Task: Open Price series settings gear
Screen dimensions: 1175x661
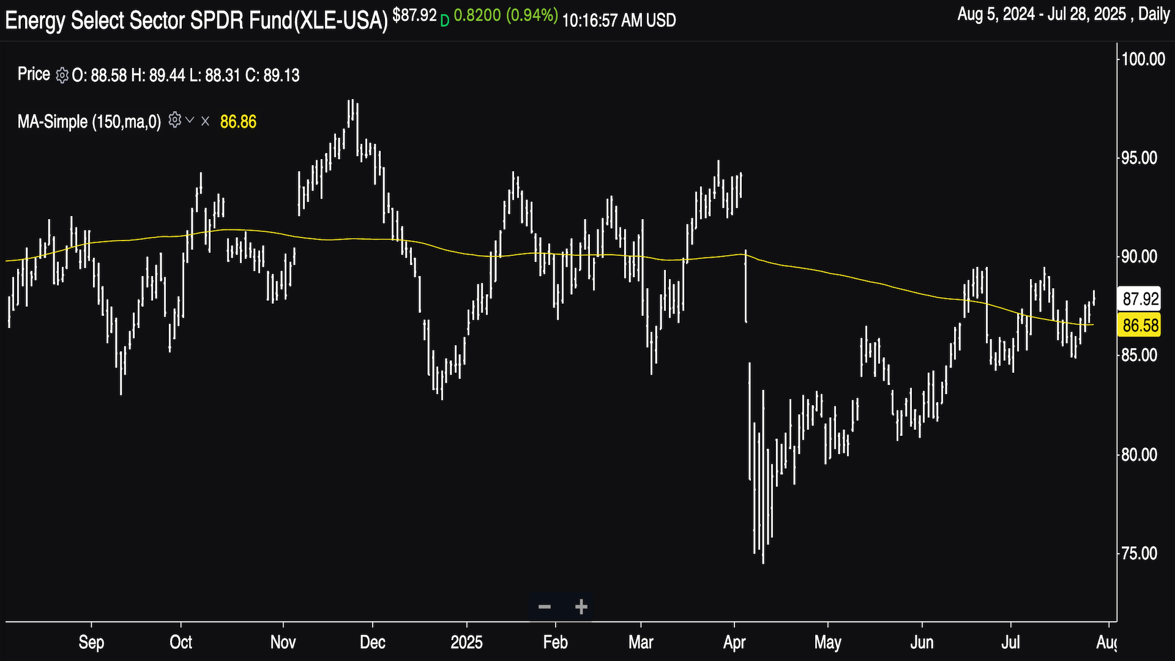Action: (62, 75)
